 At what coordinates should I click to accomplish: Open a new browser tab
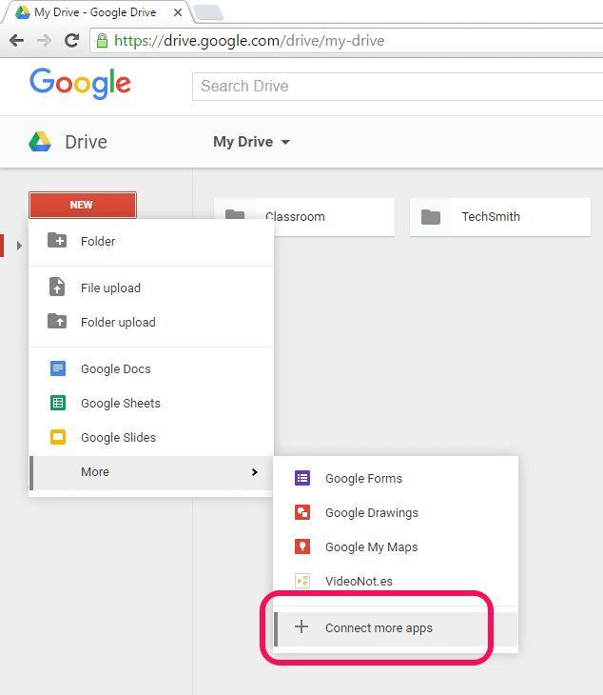point(209,13)
